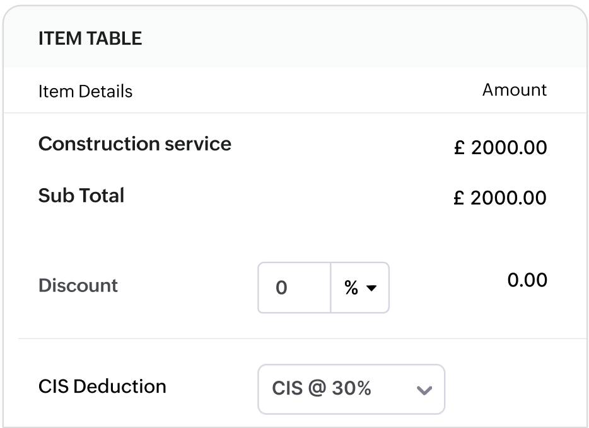Click the empty area between Discount label and input
Screen dimensions: 589x428
point(188,286)
